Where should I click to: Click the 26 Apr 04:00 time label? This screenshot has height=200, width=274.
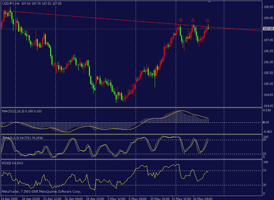click(x=74, y=199)
